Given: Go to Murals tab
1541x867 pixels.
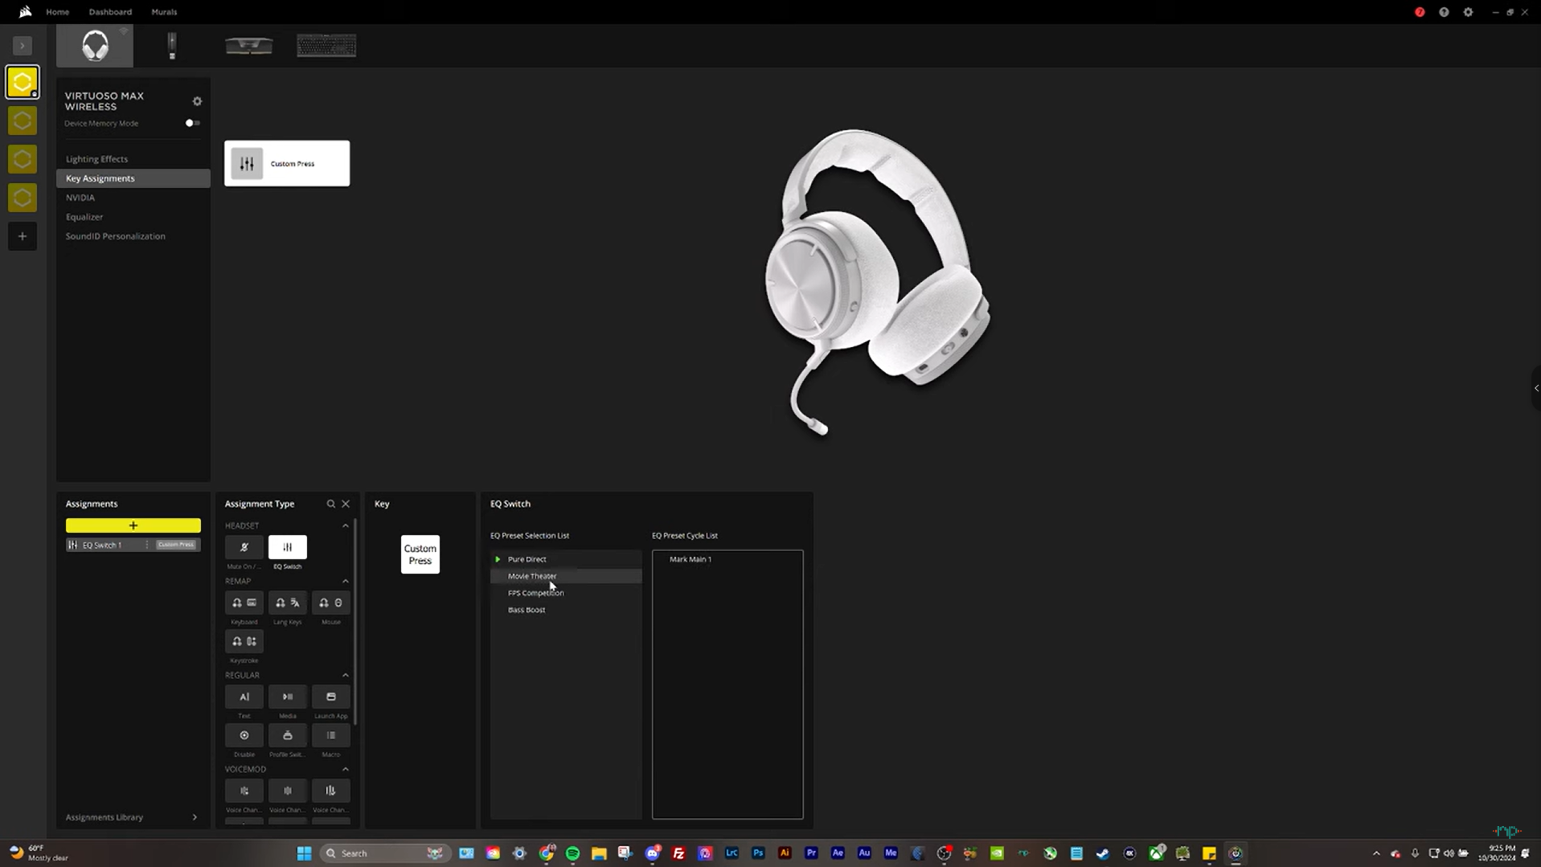Looking at the screenshot, I should (164, 12).
